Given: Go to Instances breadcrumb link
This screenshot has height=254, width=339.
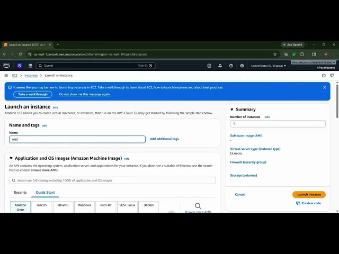Looking at the screenshot, I should (31, 75).
